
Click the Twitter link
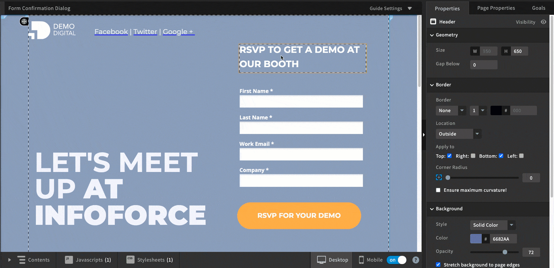pyautogui.click(x=145, y=32)
